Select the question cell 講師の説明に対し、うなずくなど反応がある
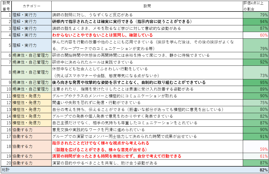The image size is (269, 174). pos(147,15)
